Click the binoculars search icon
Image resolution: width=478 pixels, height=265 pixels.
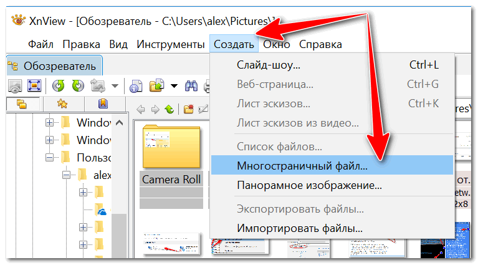click(191, 86)
